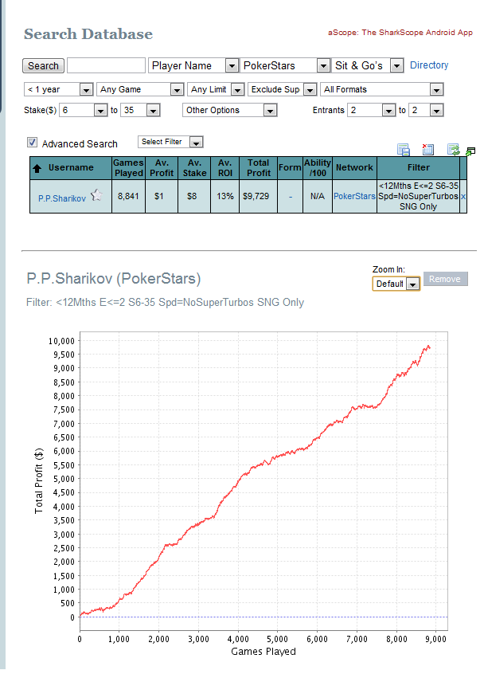
Task: Open the Directory link
Action: coord(429,65)
